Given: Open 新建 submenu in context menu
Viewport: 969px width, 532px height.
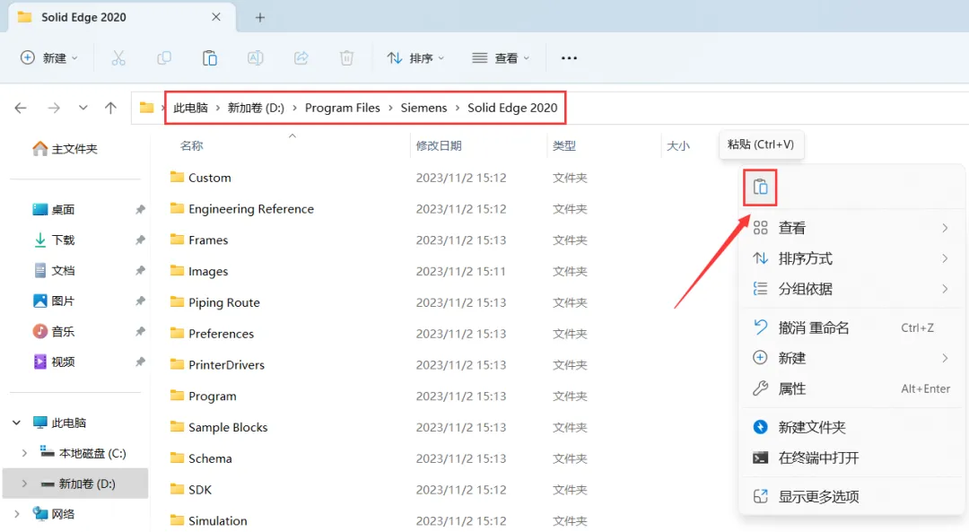Looking at the screenshot, I should pyautogui.click(x=851, y=358).
